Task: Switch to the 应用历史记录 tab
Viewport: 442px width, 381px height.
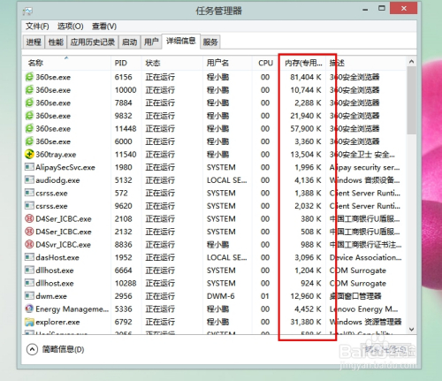Action: [x=93, y=42]
